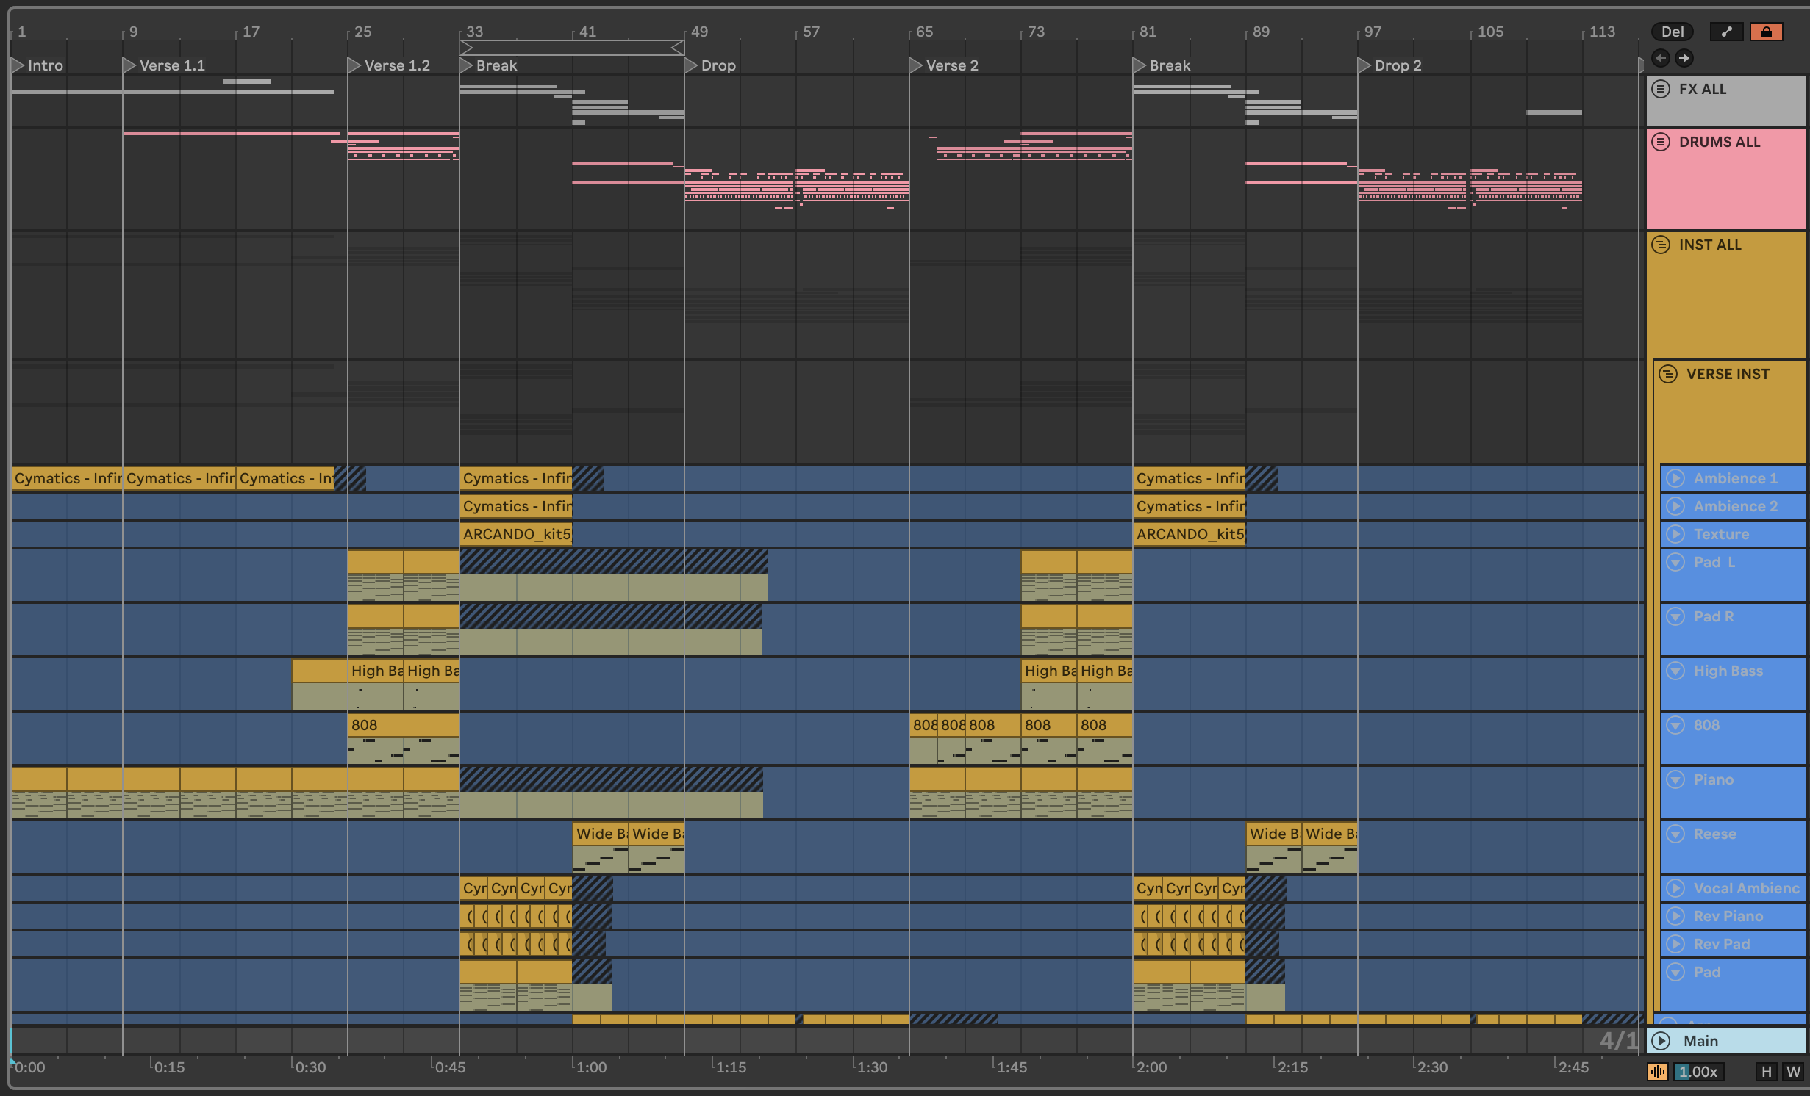Collapse the DRUMS ALL group
This screenshot has height=1096, width=1810.
coord(1661,142)
